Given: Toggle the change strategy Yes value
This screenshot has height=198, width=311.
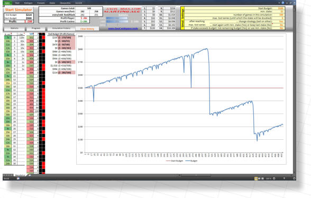Looking at the screenshot, I should pyautogui.click(x=281, y=22).
